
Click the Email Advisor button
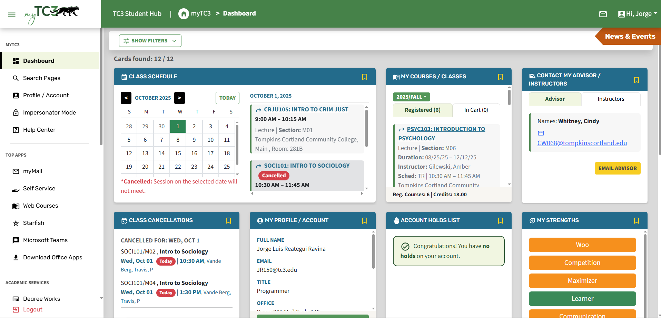618,168
